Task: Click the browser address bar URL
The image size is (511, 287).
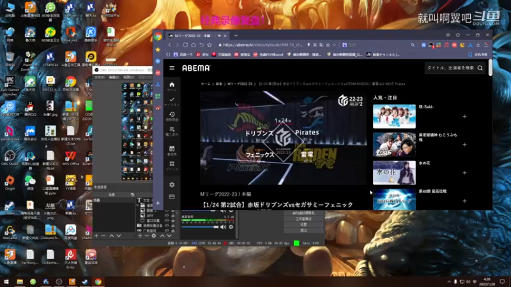Action: click(263, 45)
